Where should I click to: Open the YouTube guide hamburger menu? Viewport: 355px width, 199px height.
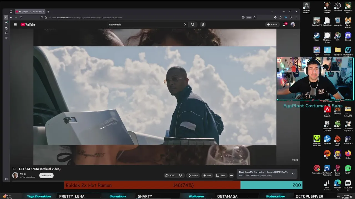click(15, 25)
